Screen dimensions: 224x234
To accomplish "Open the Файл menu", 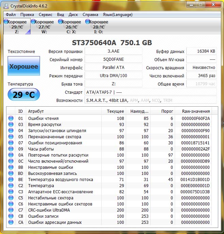I will (x=11, y=15).
